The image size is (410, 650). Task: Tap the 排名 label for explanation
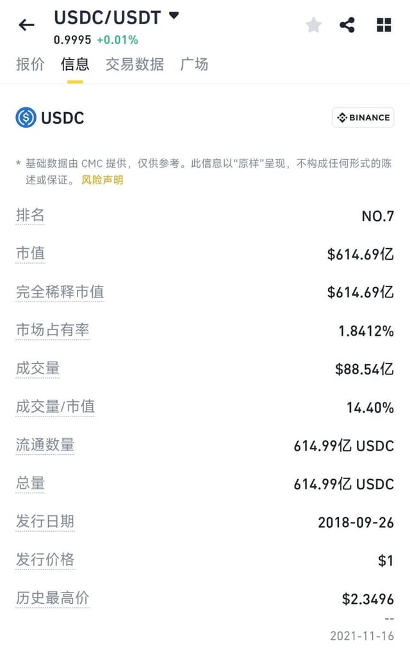(30, 215)
